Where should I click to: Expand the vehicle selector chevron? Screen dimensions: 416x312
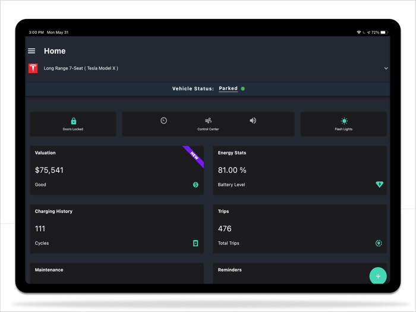pos(386,68)
